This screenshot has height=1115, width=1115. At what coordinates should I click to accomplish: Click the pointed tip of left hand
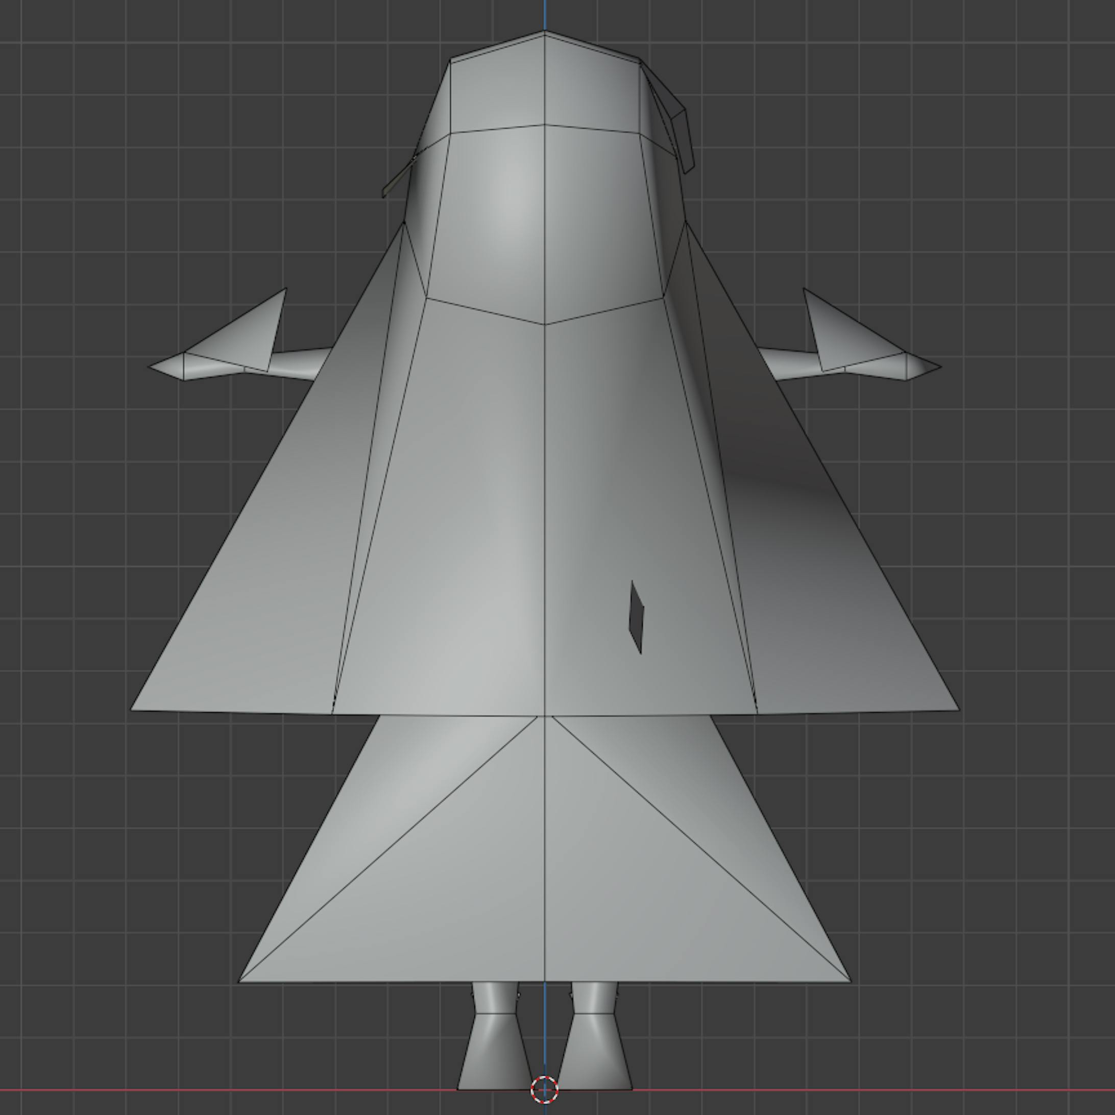pos(151,366)
